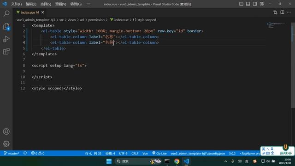Click the VS Code logo icon

tap(5, 4)
